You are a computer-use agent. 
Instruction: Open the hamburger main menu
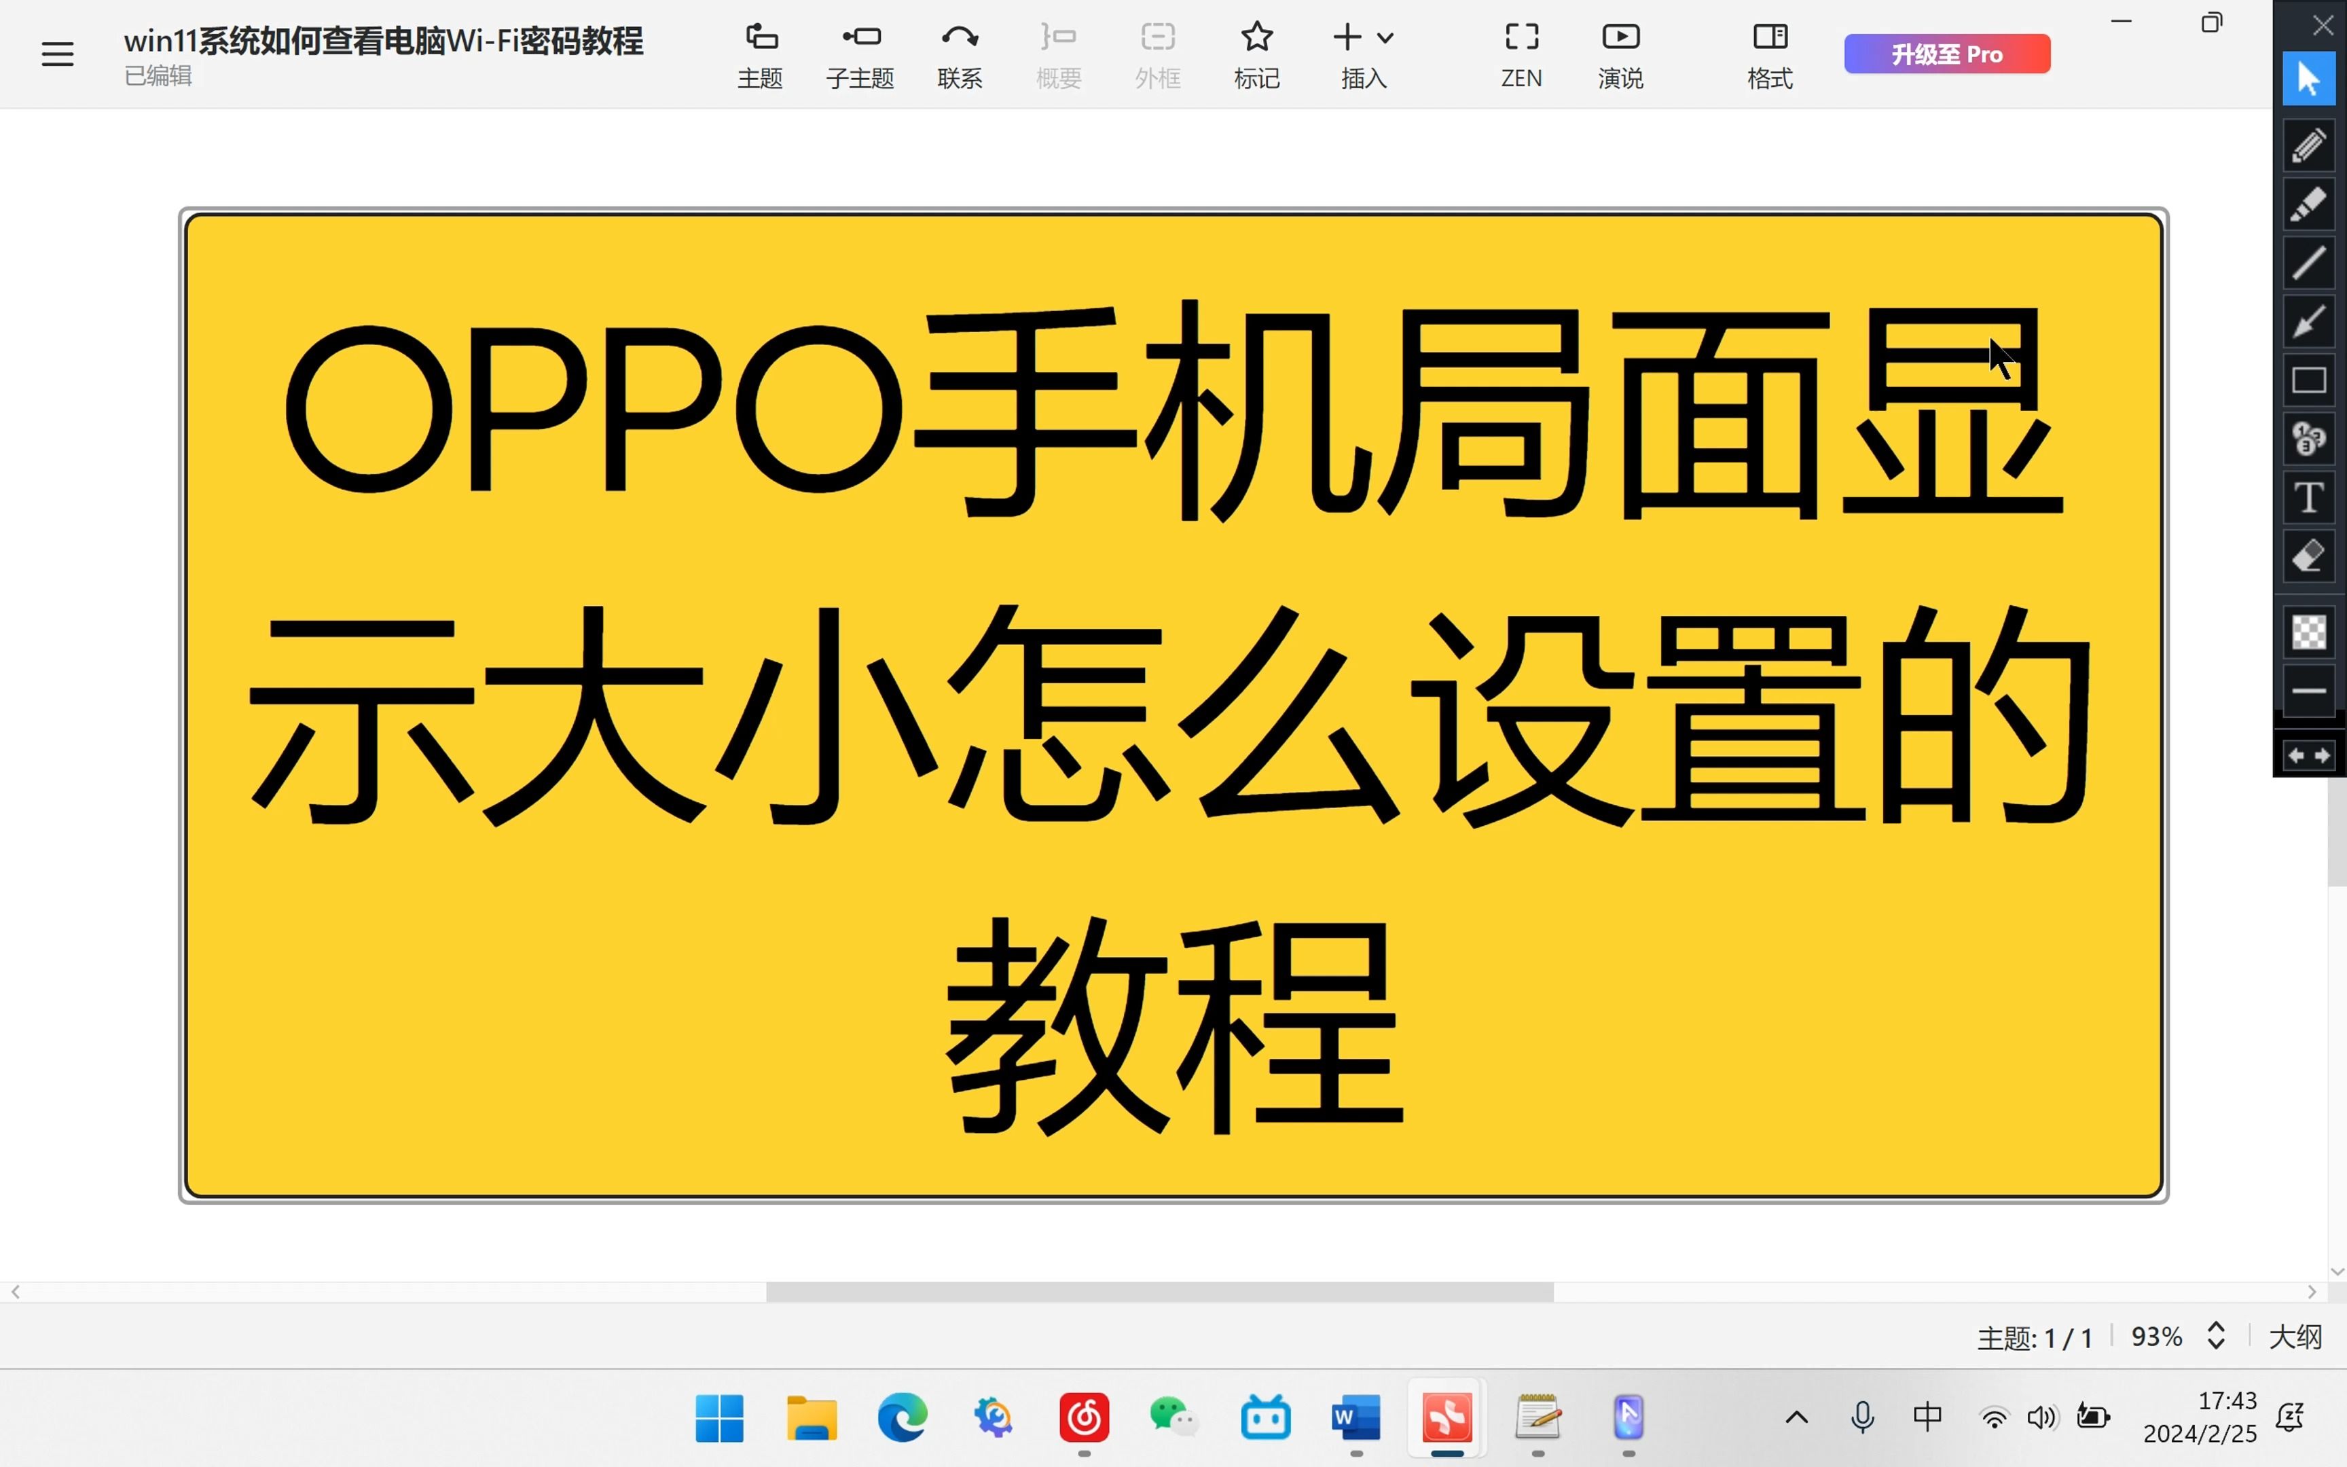[x=57, y=54]
